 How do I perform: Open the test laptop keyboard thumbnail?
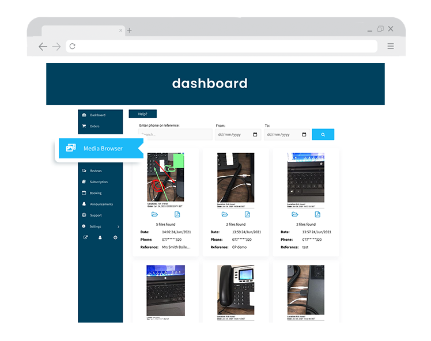305,177
